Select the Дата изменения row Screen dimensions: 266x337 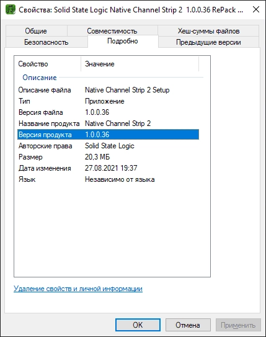click(x=109, y=168)
